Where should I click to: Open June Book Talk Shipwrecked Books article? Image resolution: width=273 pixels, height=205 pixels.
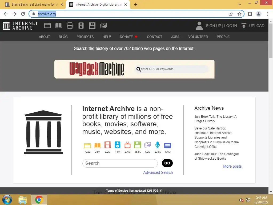coord(216,156)
